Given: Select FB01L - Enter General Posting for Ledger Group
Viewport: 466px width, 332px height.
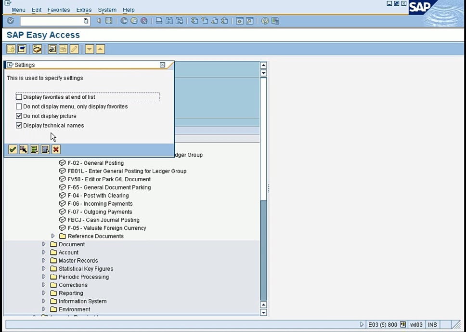Looking at the screenshot, I should tap(127, 171).
